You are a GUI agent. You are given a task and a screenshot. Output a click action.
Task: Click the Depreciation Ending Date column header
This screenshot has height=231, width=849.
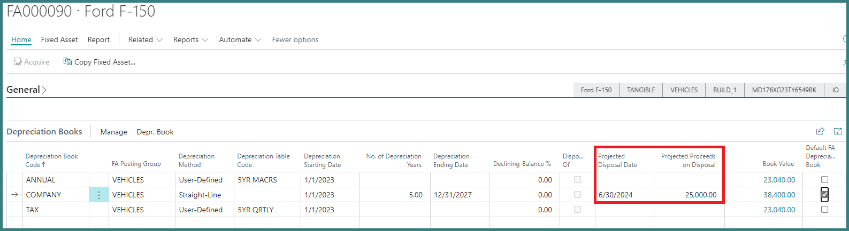[x=451, y=160]
